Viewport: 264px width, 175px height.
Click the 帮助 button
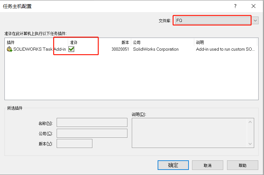(242, 165)
